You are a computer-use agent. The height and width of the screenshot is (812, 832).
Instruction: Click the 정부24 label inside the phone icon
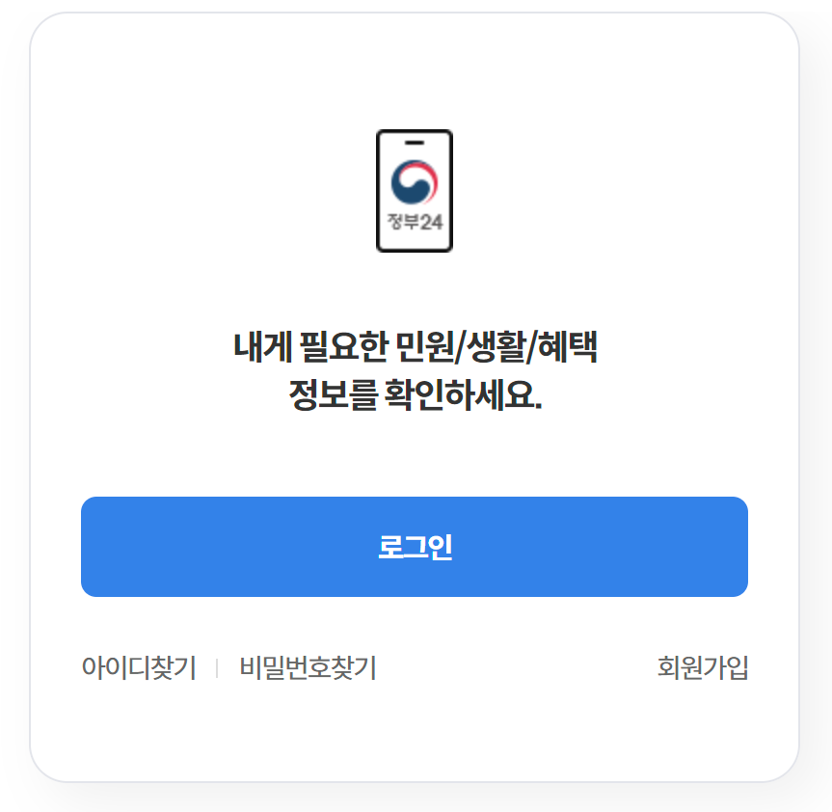coord(415,222)
